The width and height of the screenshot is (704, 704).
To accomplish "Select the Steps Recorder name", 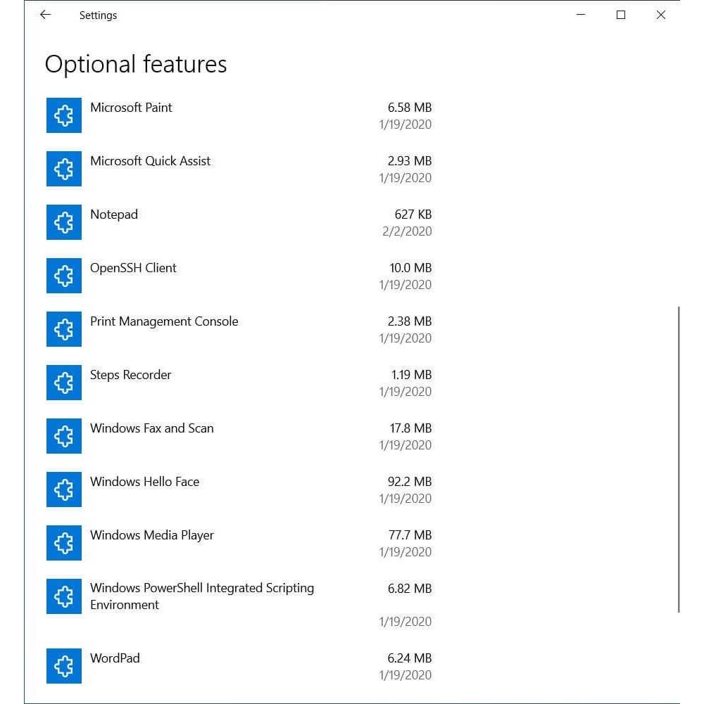I will pos(130,375).
